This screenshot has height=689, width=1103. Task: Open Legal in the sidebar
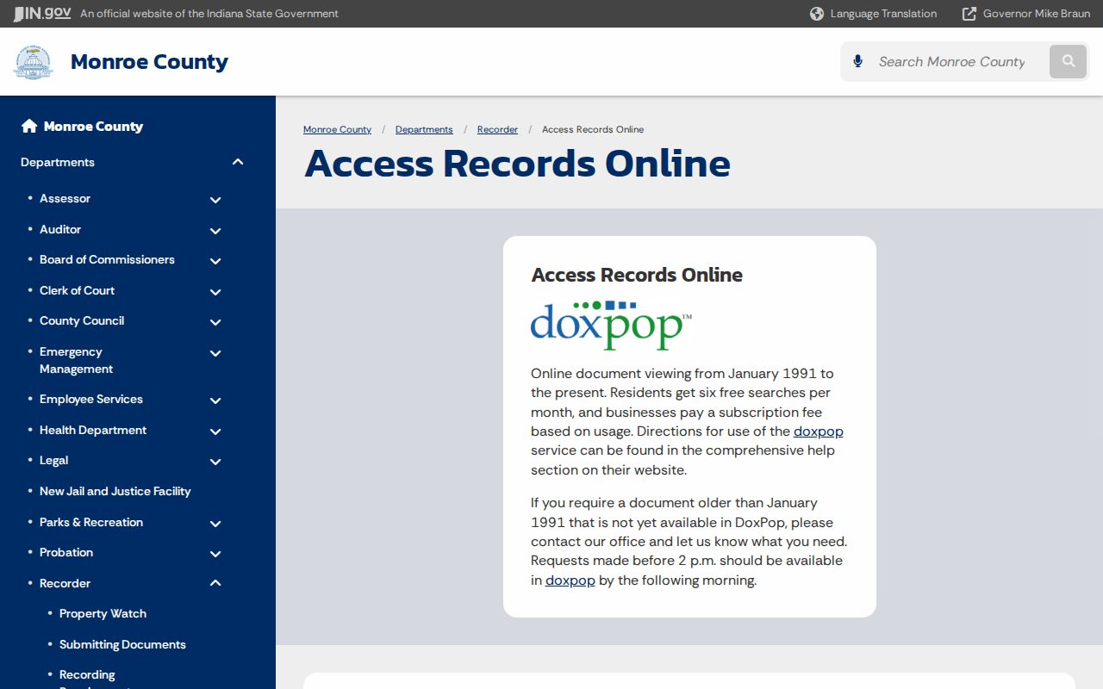53,461
